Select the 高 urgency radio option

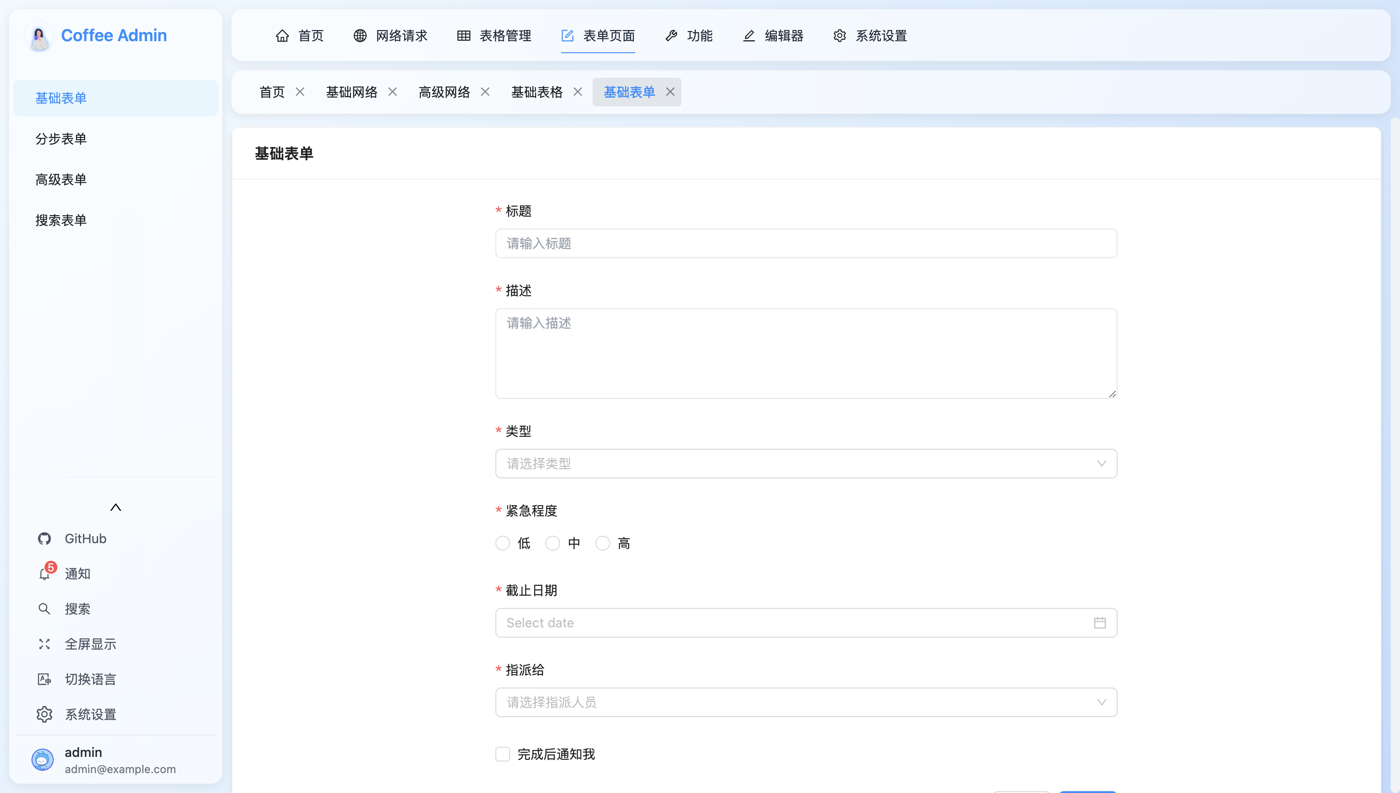[x=602, y=543]
